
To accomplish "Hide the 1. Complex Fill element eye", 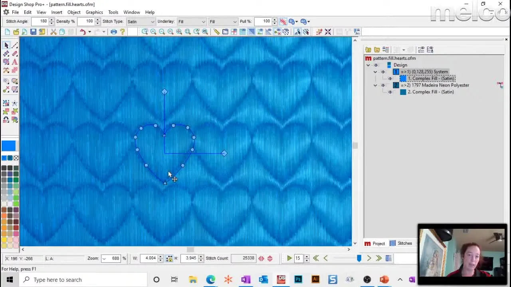I will click(x=390, y=79).
